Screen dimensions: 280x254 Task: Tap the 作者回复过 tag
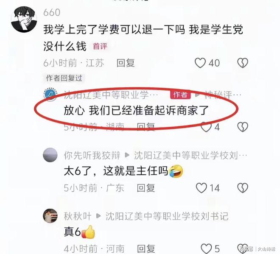tap(64, 78)
